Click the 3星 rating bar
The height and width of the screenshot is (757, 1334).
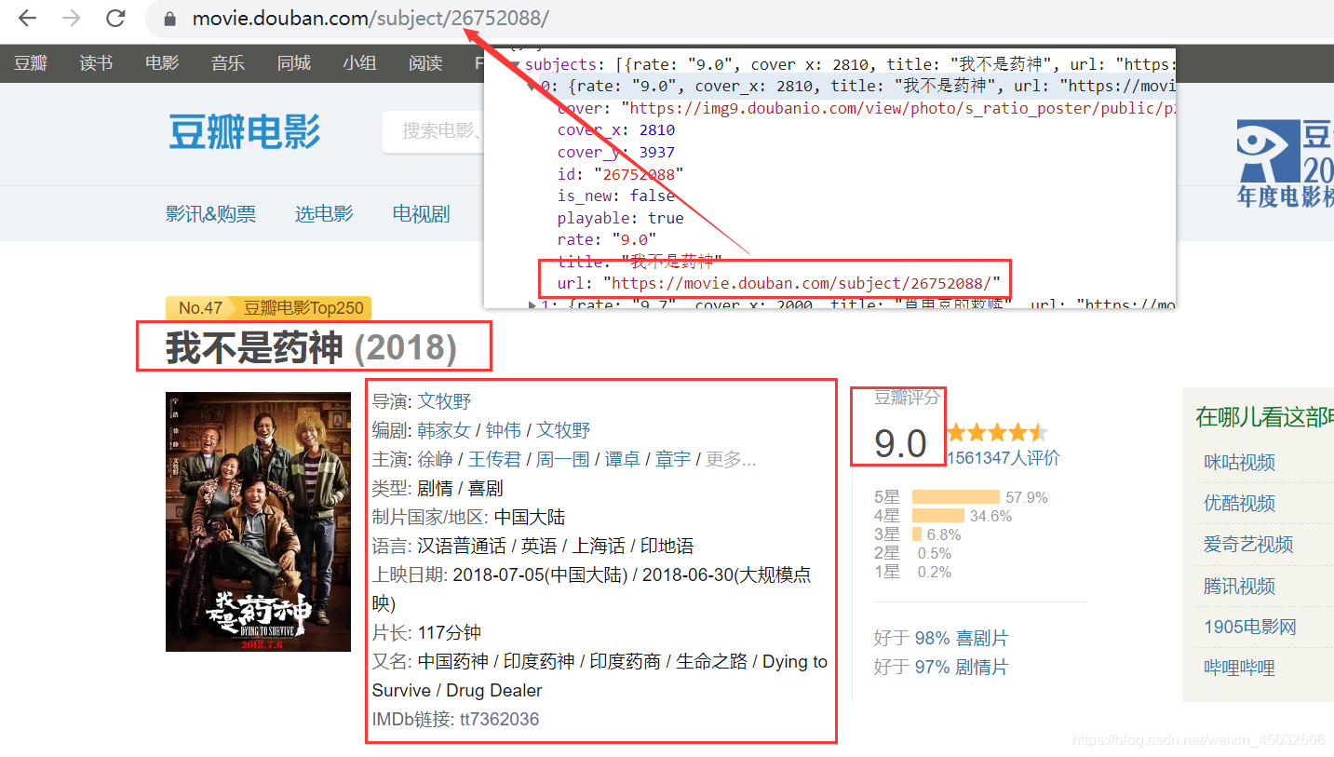[917, 534]
